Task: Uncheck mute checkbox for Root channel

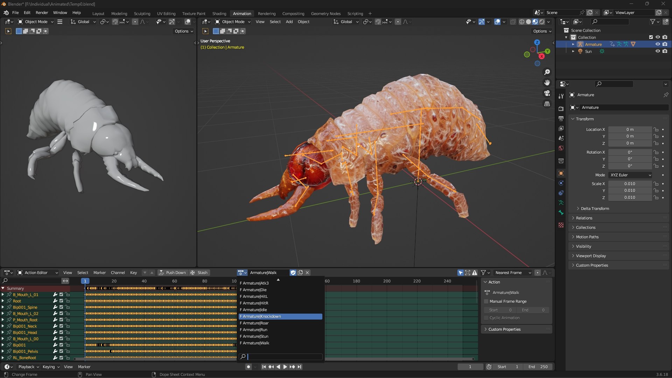Action: point(61,301)
